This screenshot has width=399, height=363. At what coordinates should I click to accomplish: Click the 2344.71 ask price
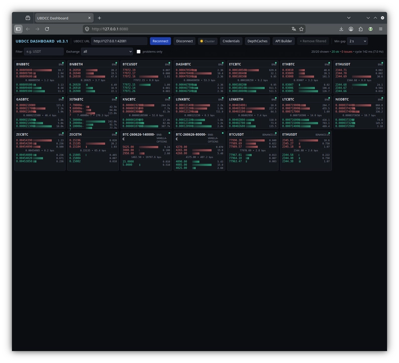tap(341, 70)
